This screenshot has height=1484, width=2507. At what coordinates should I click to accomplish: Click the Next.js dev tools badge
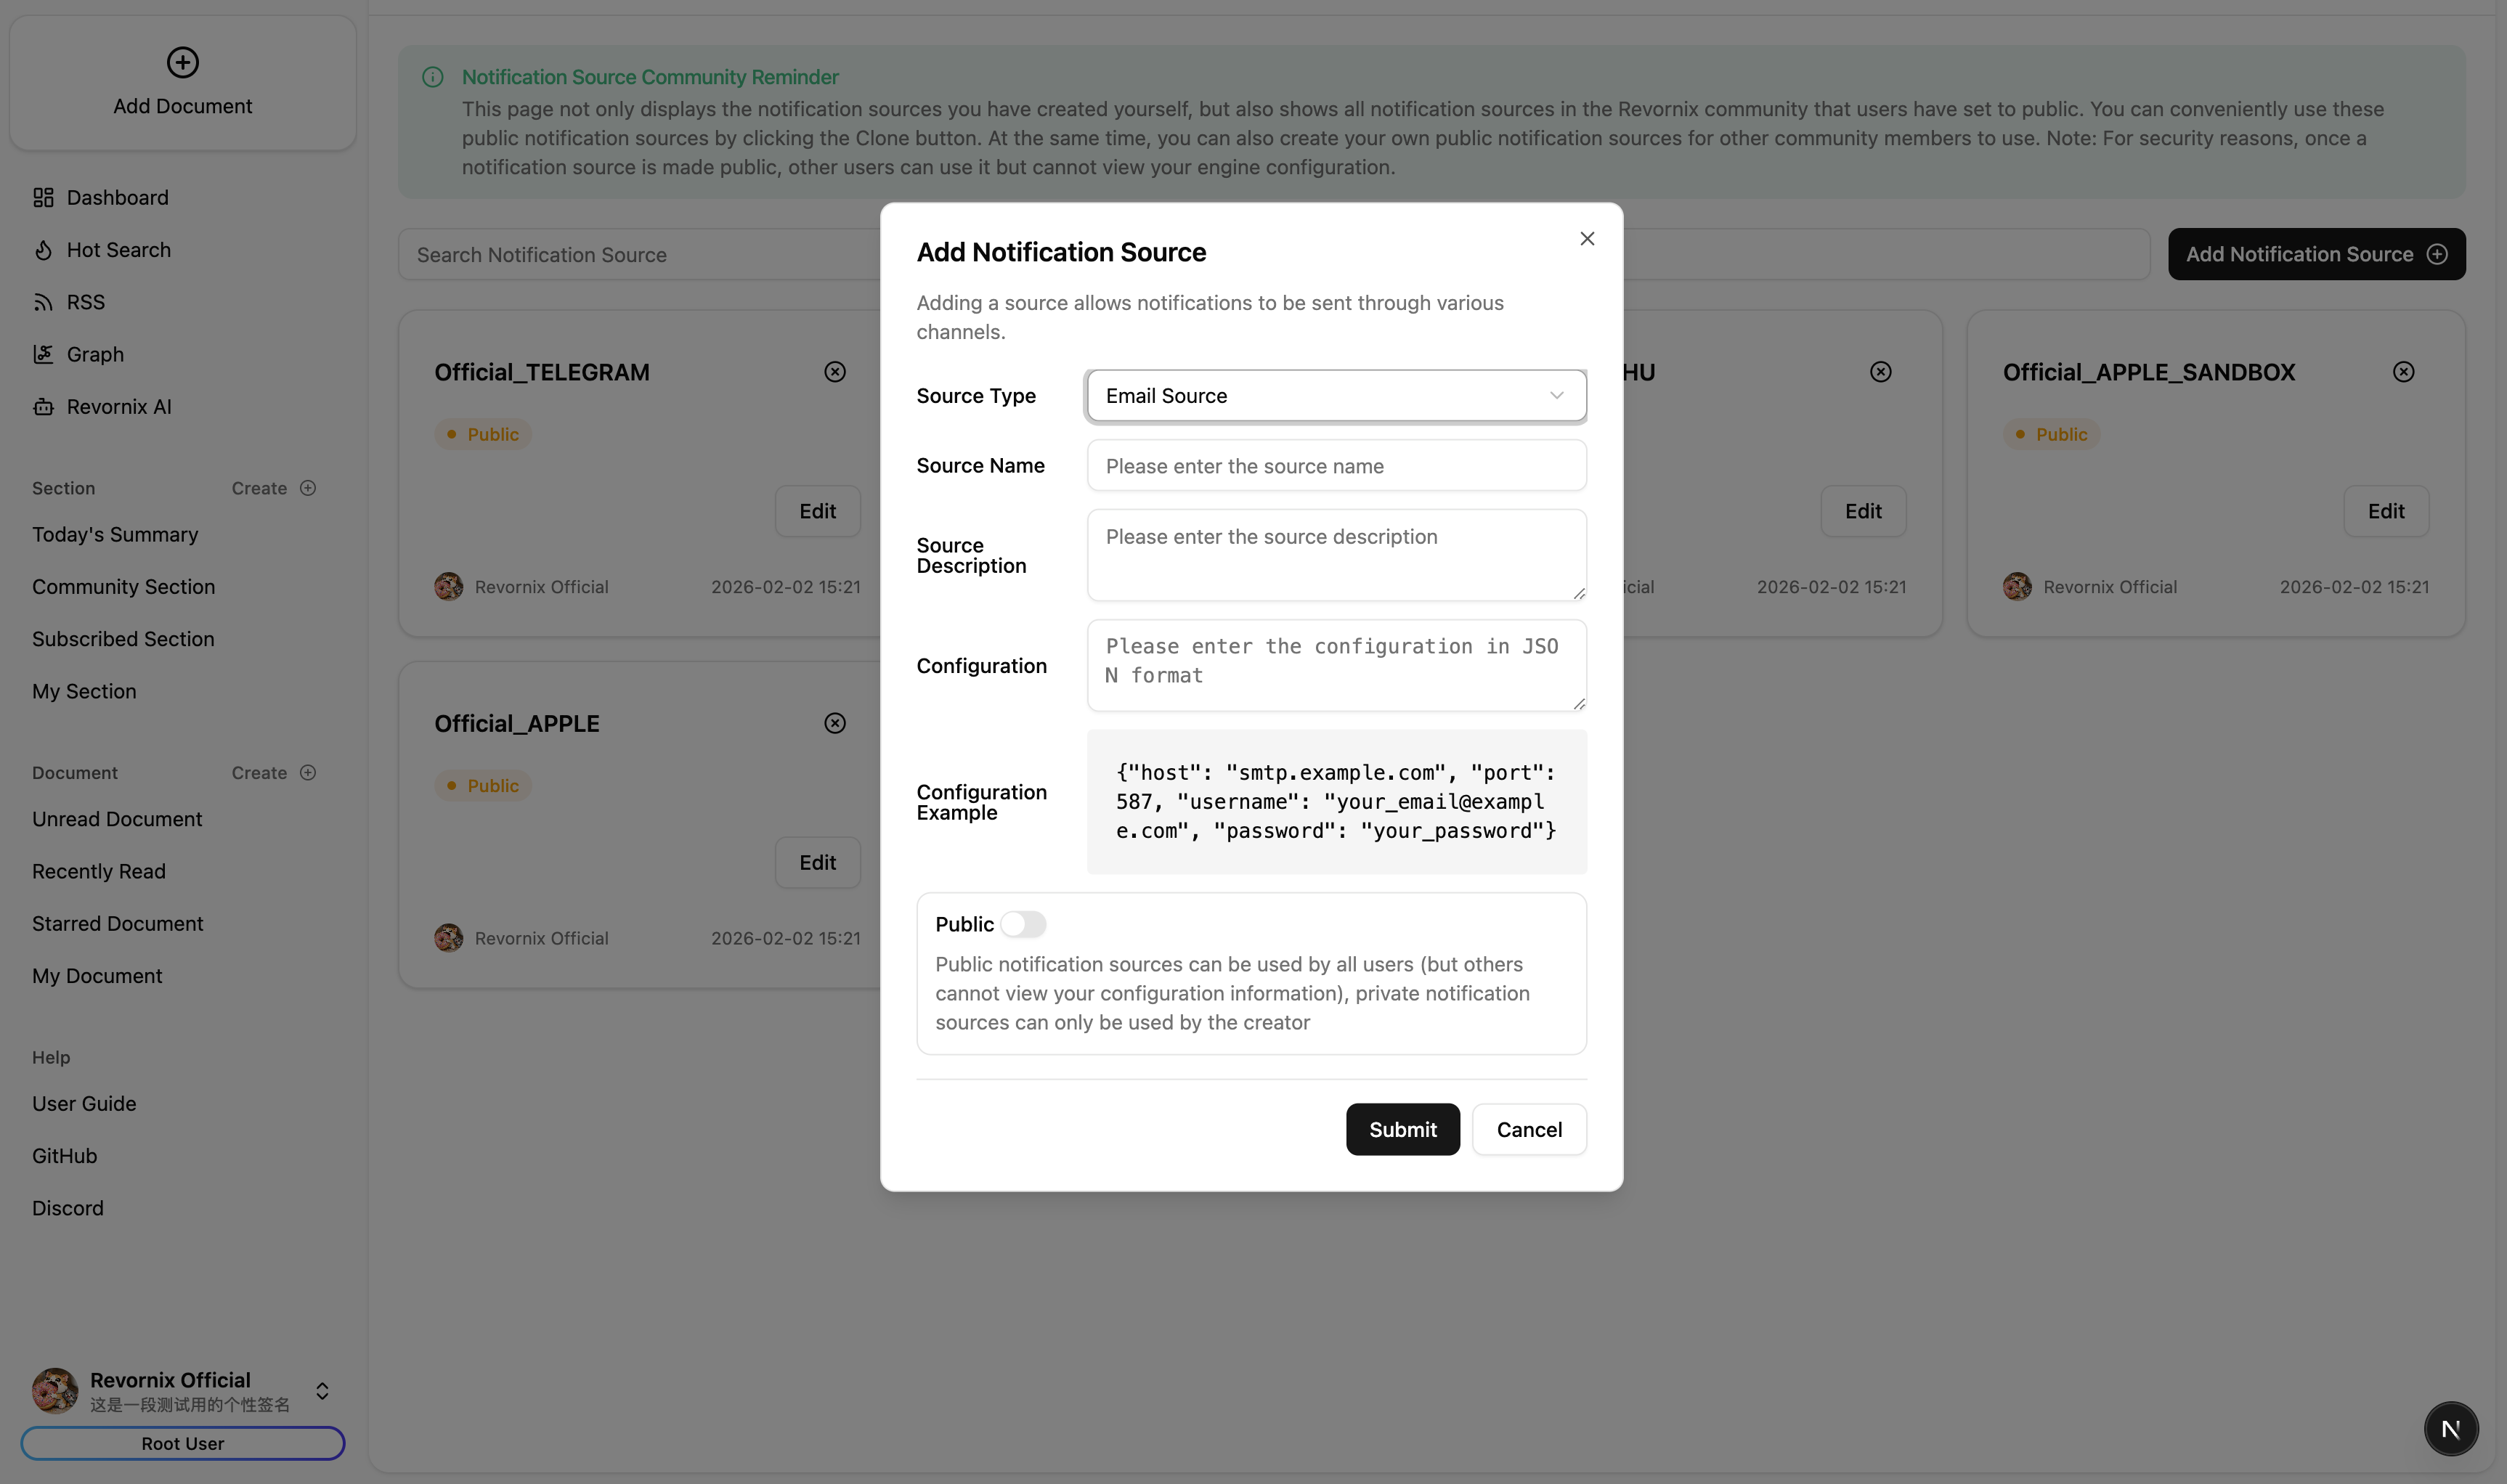[2450, 1428]
